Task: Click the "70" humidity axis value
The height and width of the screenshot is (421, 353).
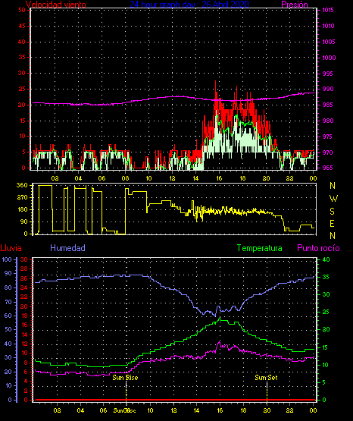Action: 8,302
